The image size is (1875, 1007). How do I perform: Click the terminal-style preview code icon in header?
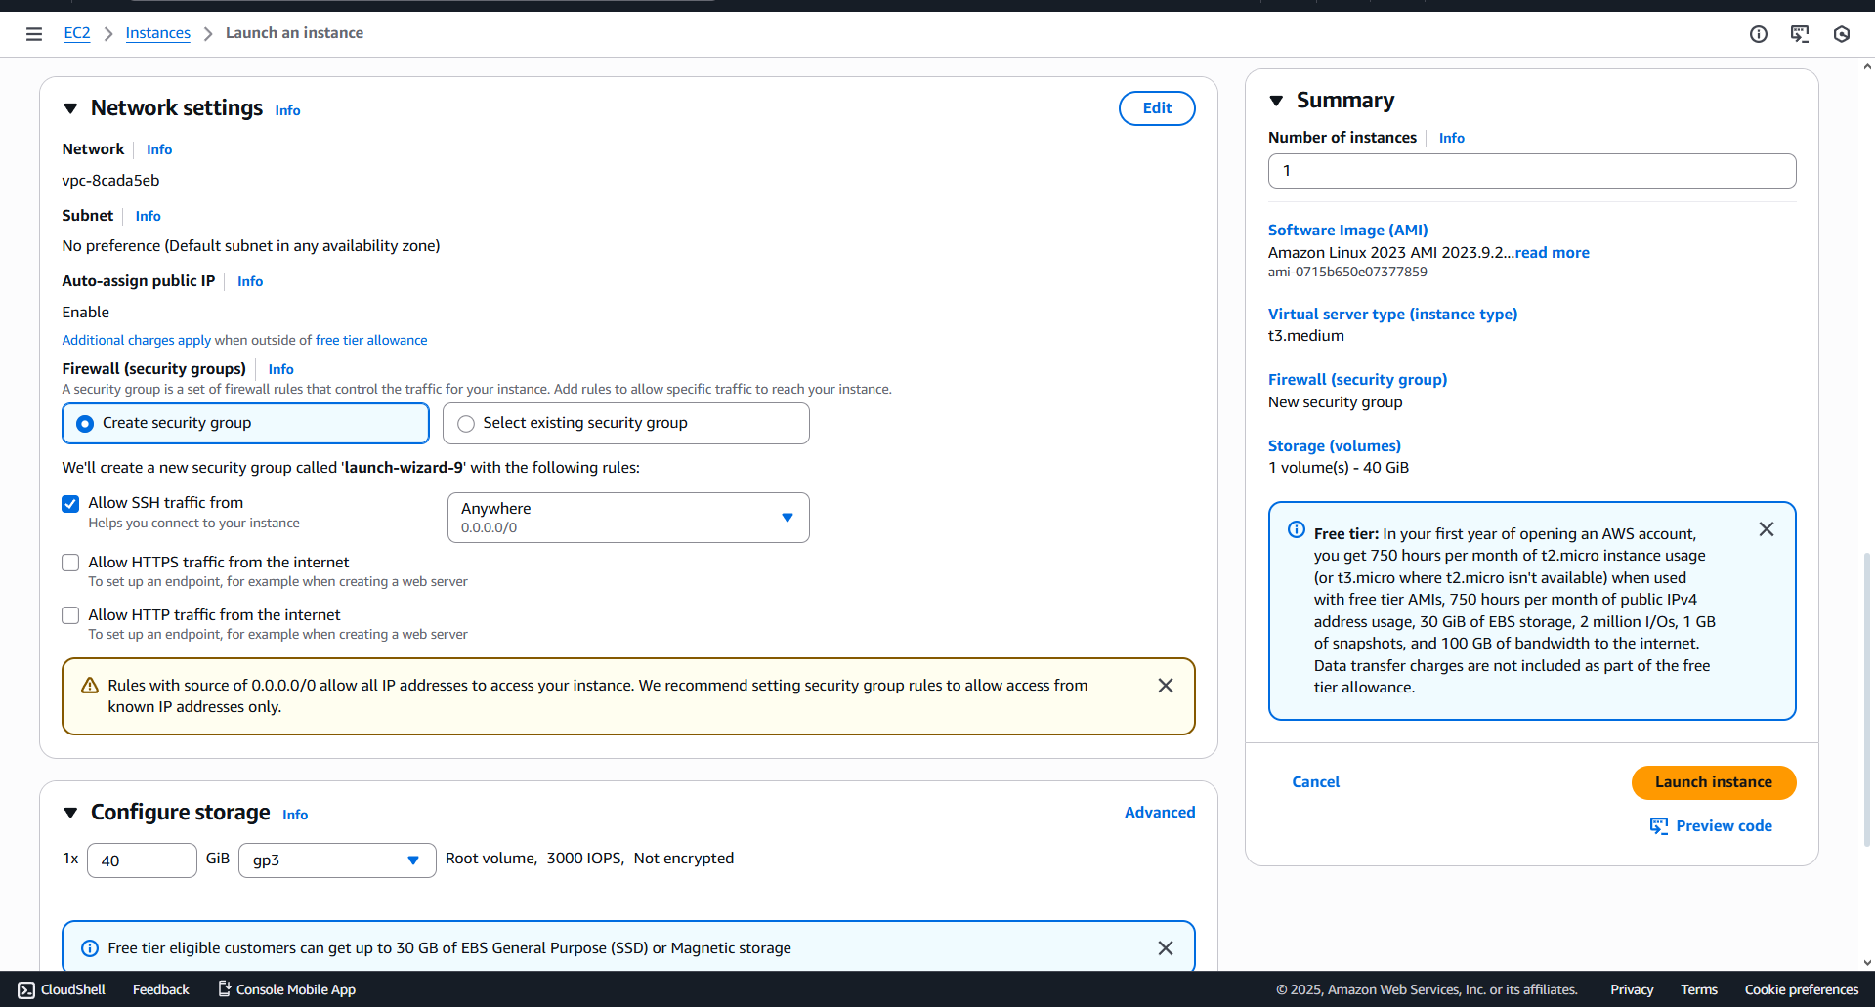[x=1801, y=33]
